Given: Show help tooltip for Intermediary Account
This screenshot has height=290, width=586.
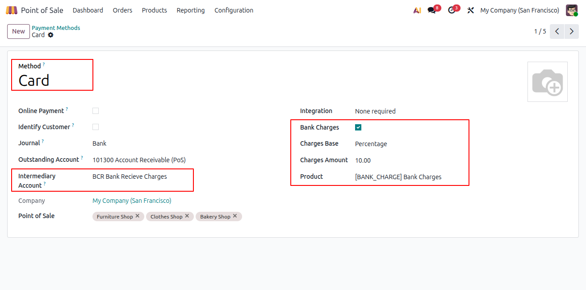Looking at the screenshot, I should (x=45, y=183).
